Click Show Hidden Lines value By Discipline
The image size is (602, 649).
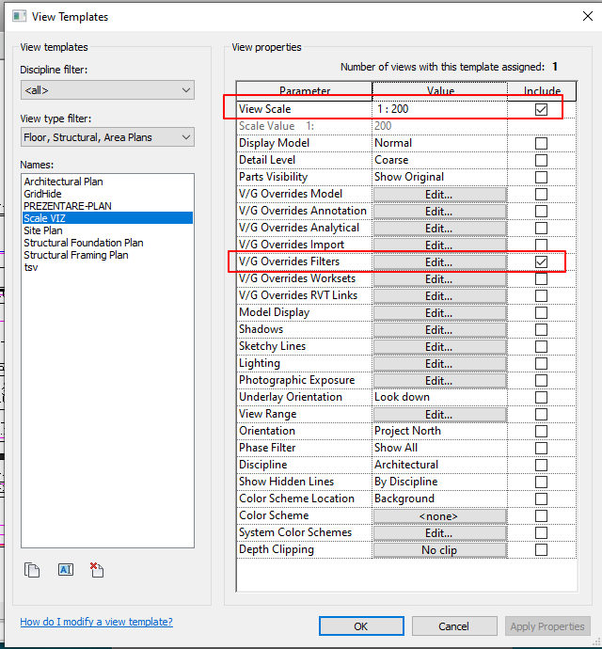pos(439,482)
